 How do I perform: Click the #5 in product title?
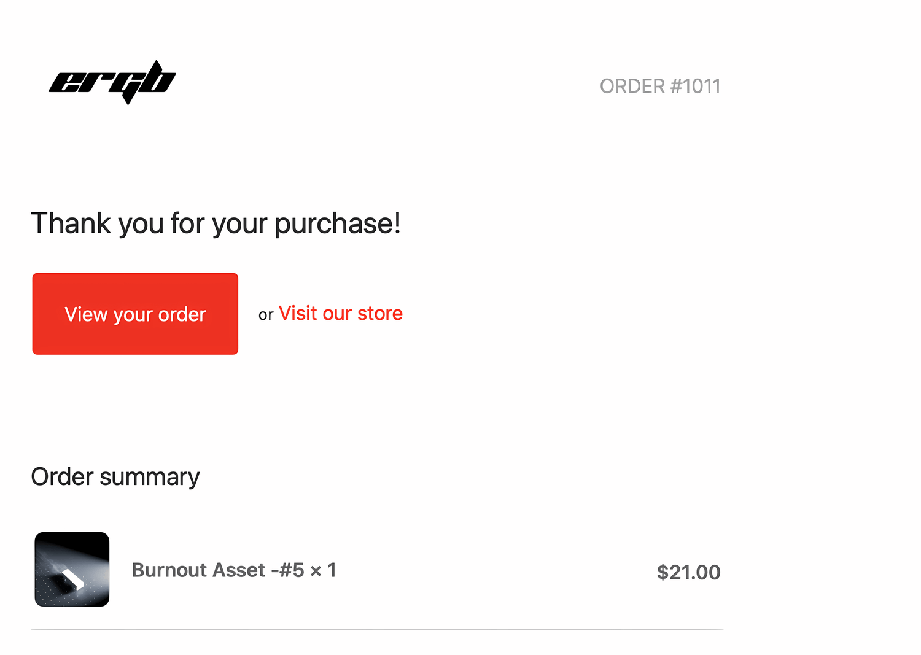(x=292, y=570)
